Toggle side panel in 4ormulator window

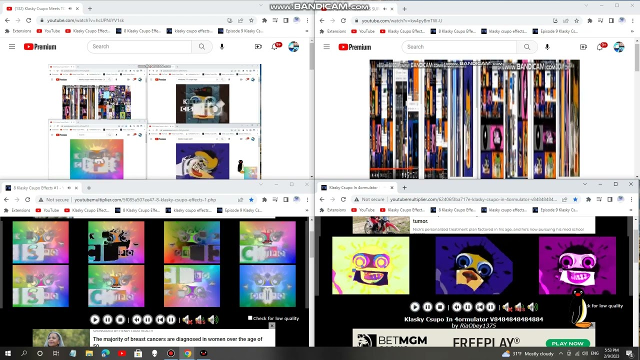[609, 199]
